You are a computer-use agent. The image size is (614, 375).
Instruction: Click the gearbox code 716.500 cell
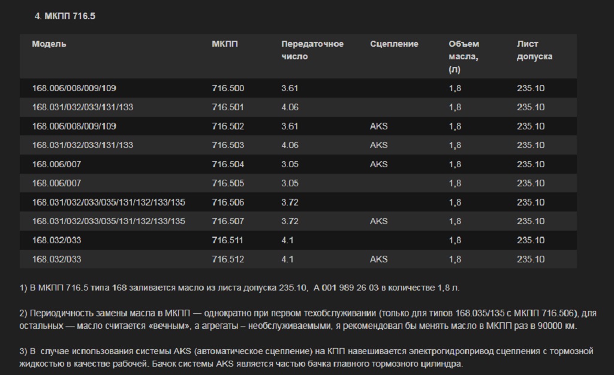[228, 88]
